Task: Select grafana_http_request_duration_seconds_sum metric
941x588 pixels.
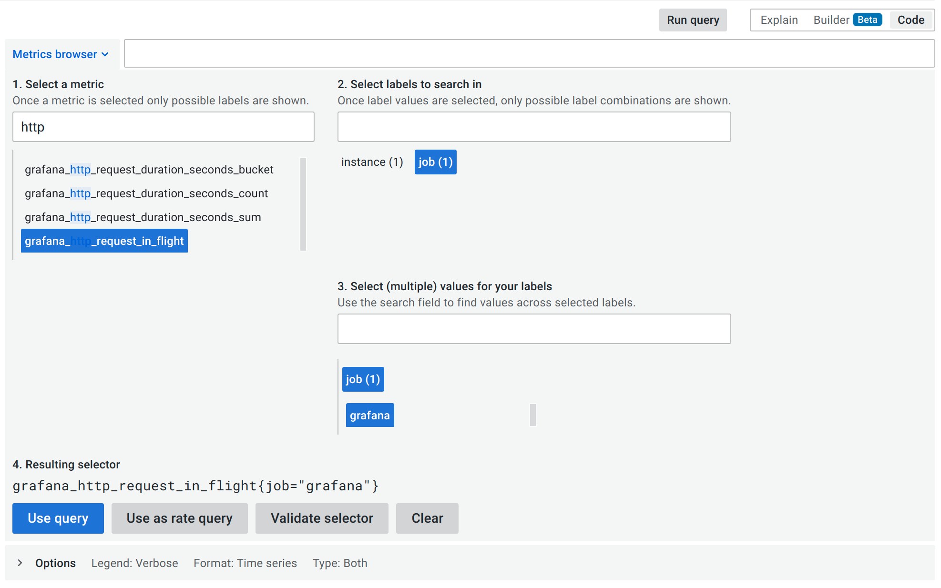Action: (143, 217)
